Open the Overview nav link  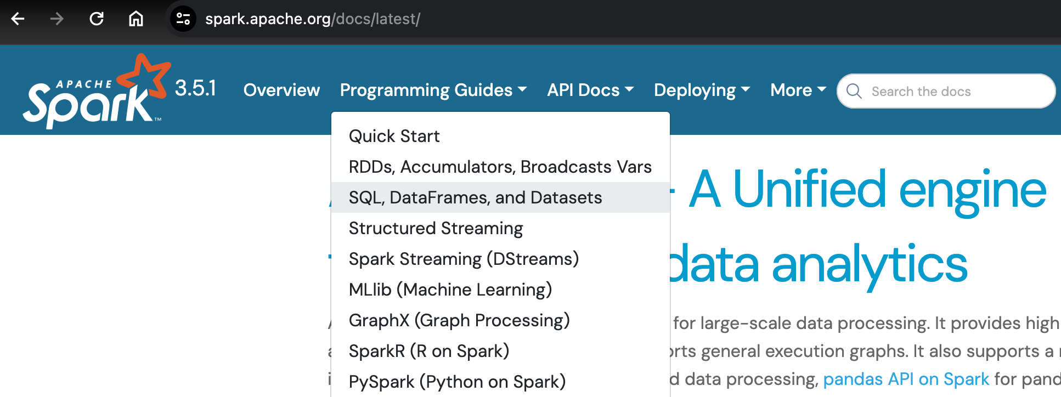coord(281,90)
